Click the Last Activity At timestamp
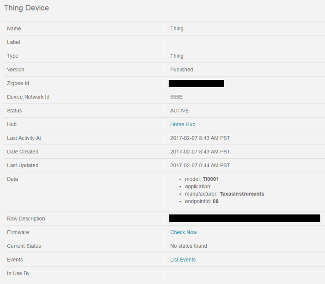 tap(200, 138)
